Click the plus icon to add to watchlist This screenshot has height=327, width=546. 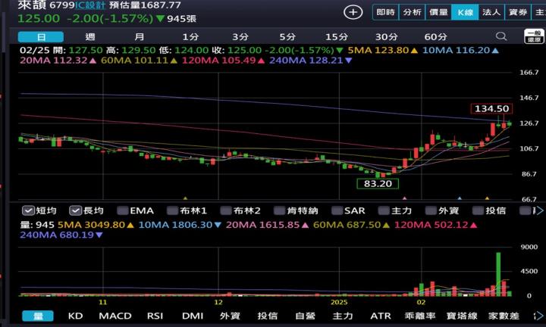click(353, 12)
